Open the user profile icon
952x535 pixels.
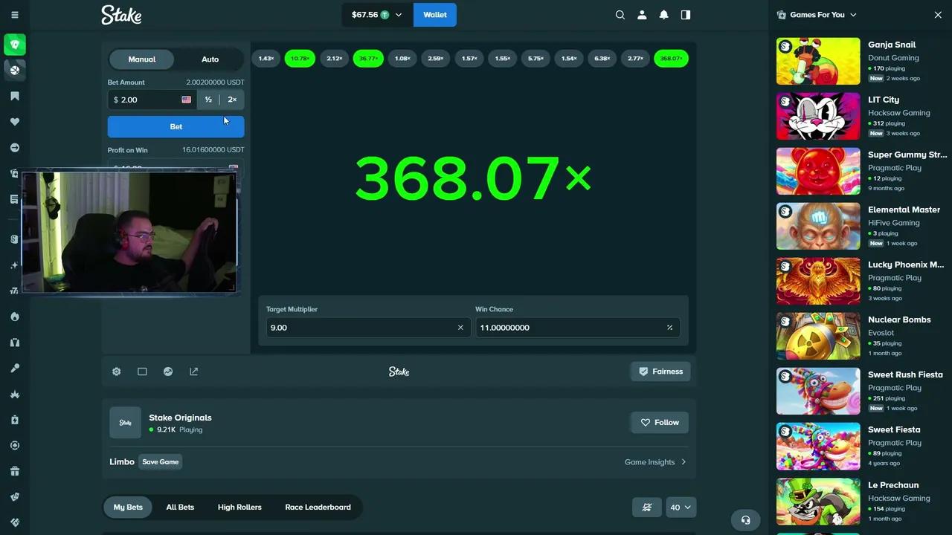(x=642, y=15)
